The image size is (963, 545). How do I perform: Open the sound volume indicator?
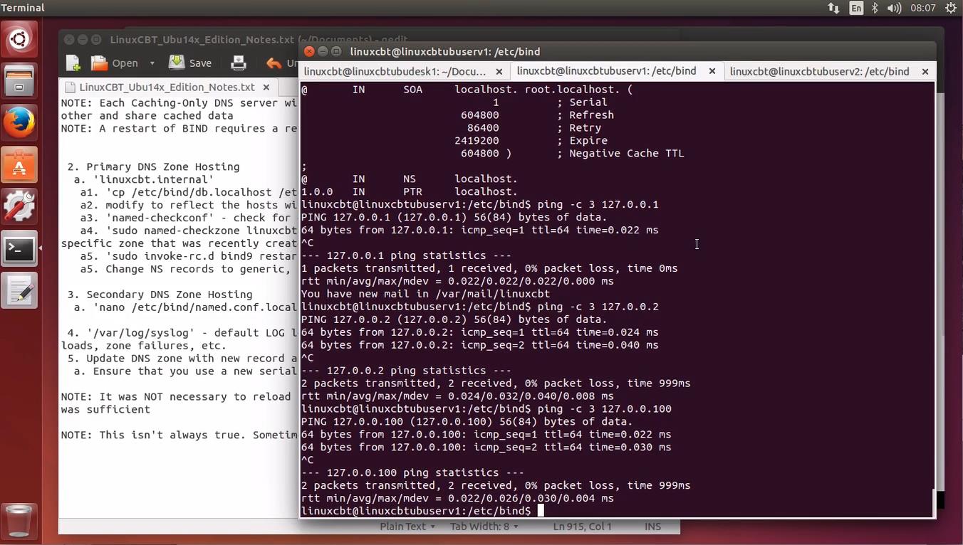pyautogui.click(x=895, y=8)
